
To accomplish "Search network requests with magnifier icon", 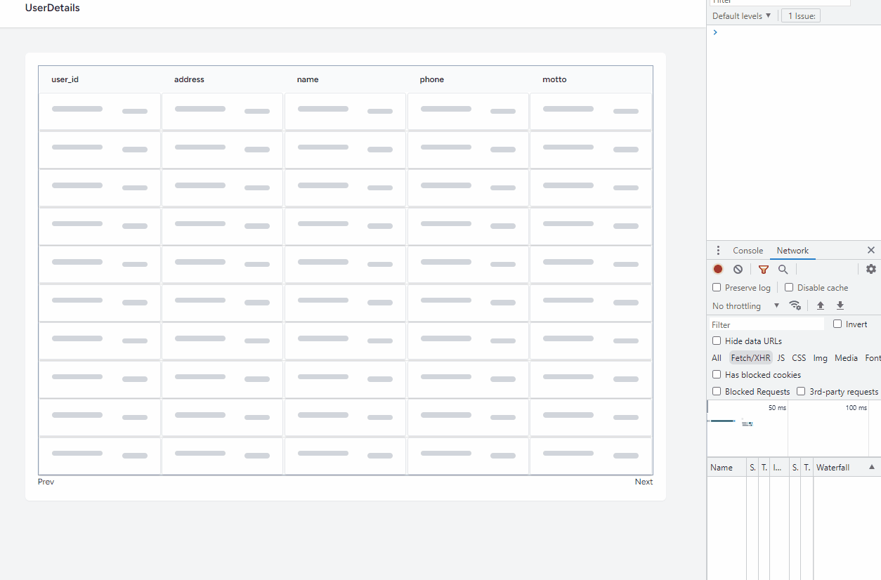I will (783, 269).
